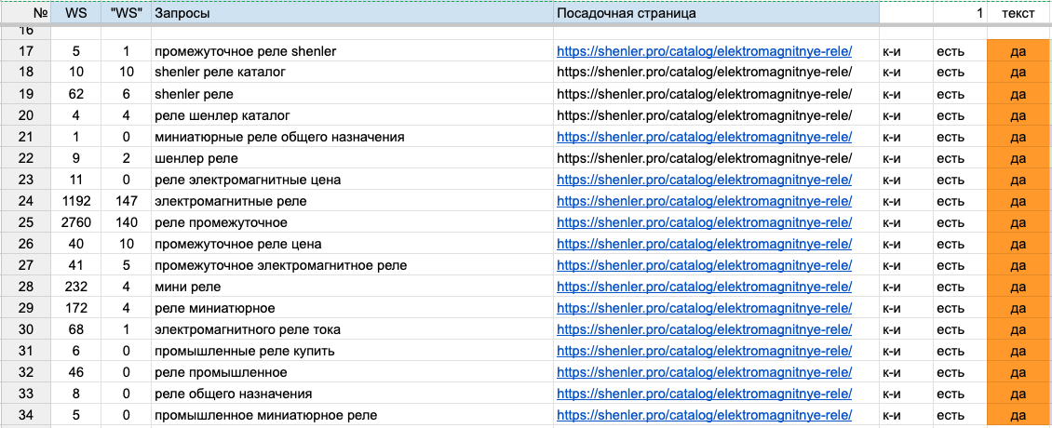Screen dimensions: 1052x428
Task: Select row header number 20
Action: click(25, 115)
